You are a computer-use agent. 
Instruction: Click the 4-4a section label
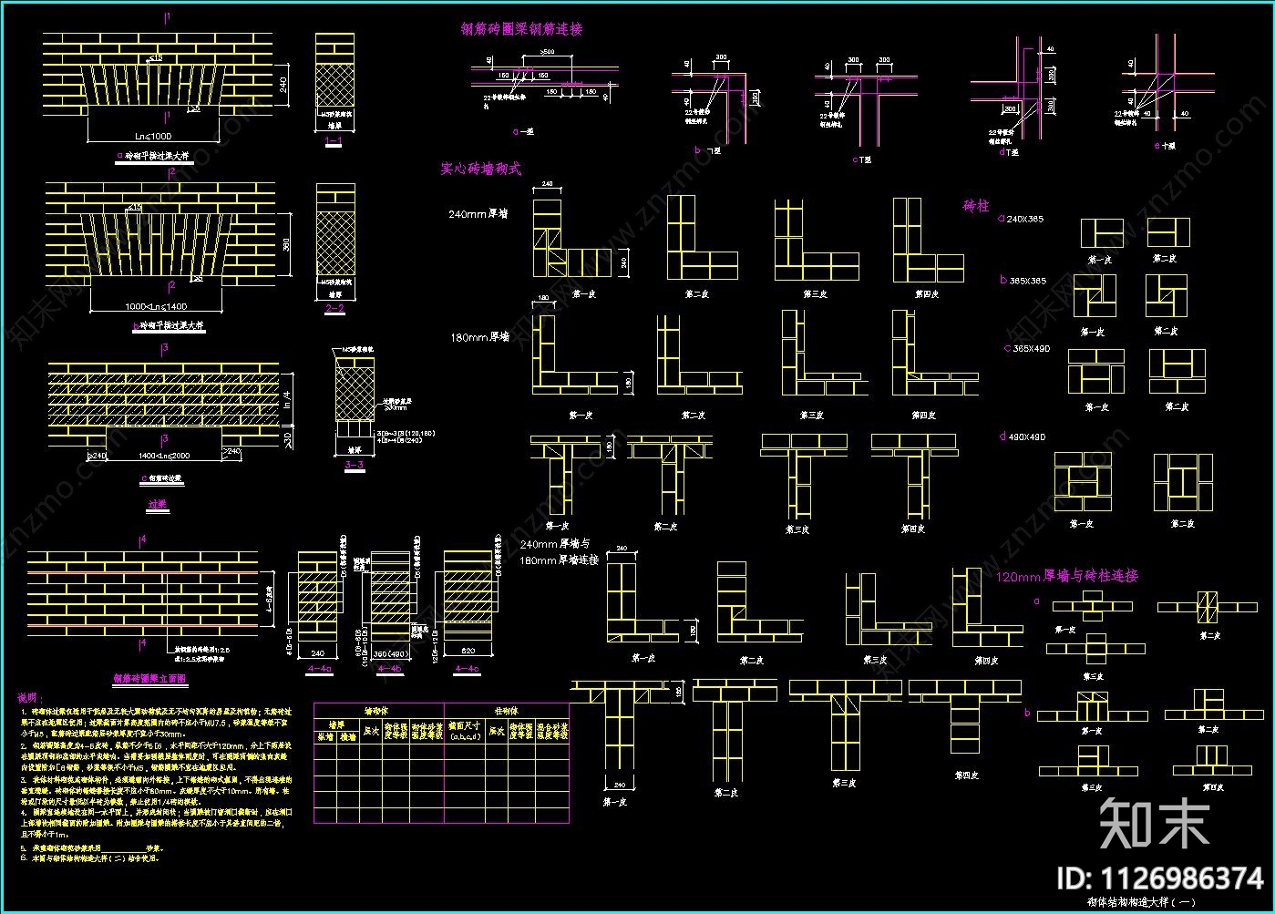[x=320, y=669]
